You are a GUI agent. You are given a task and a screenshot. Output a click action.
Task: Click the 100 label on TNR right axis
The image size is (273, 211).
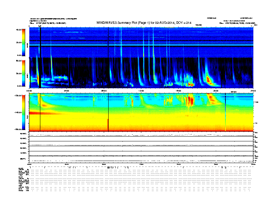256,102
